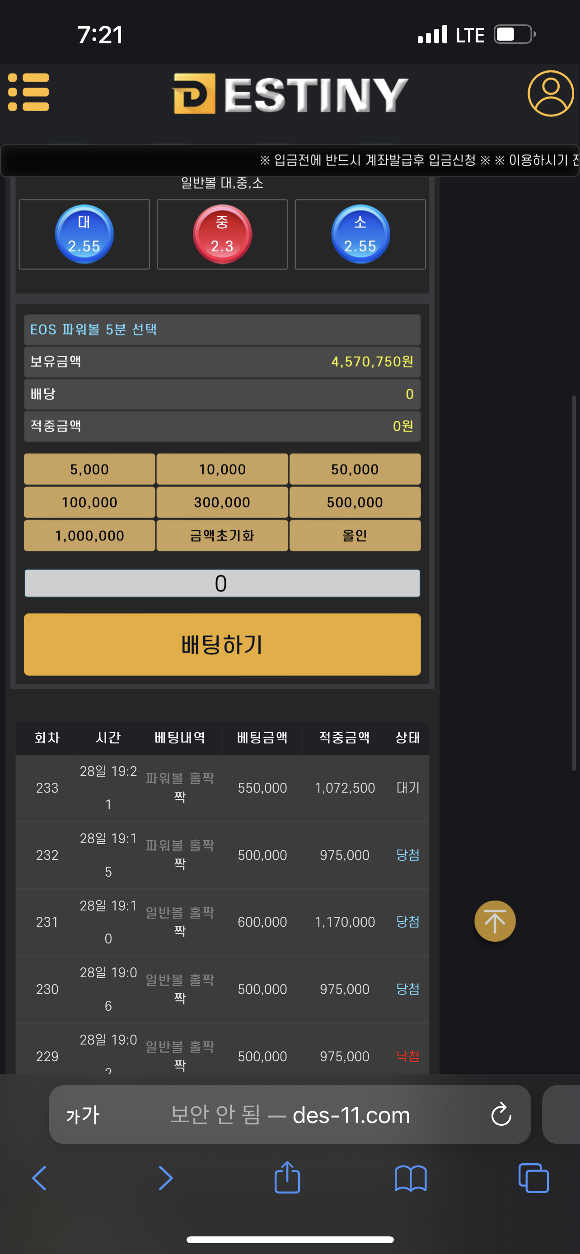The height and width of the screenshot is (1254, 580).
Task: Open the hamburger list menu icon
Action: [29, 92]
